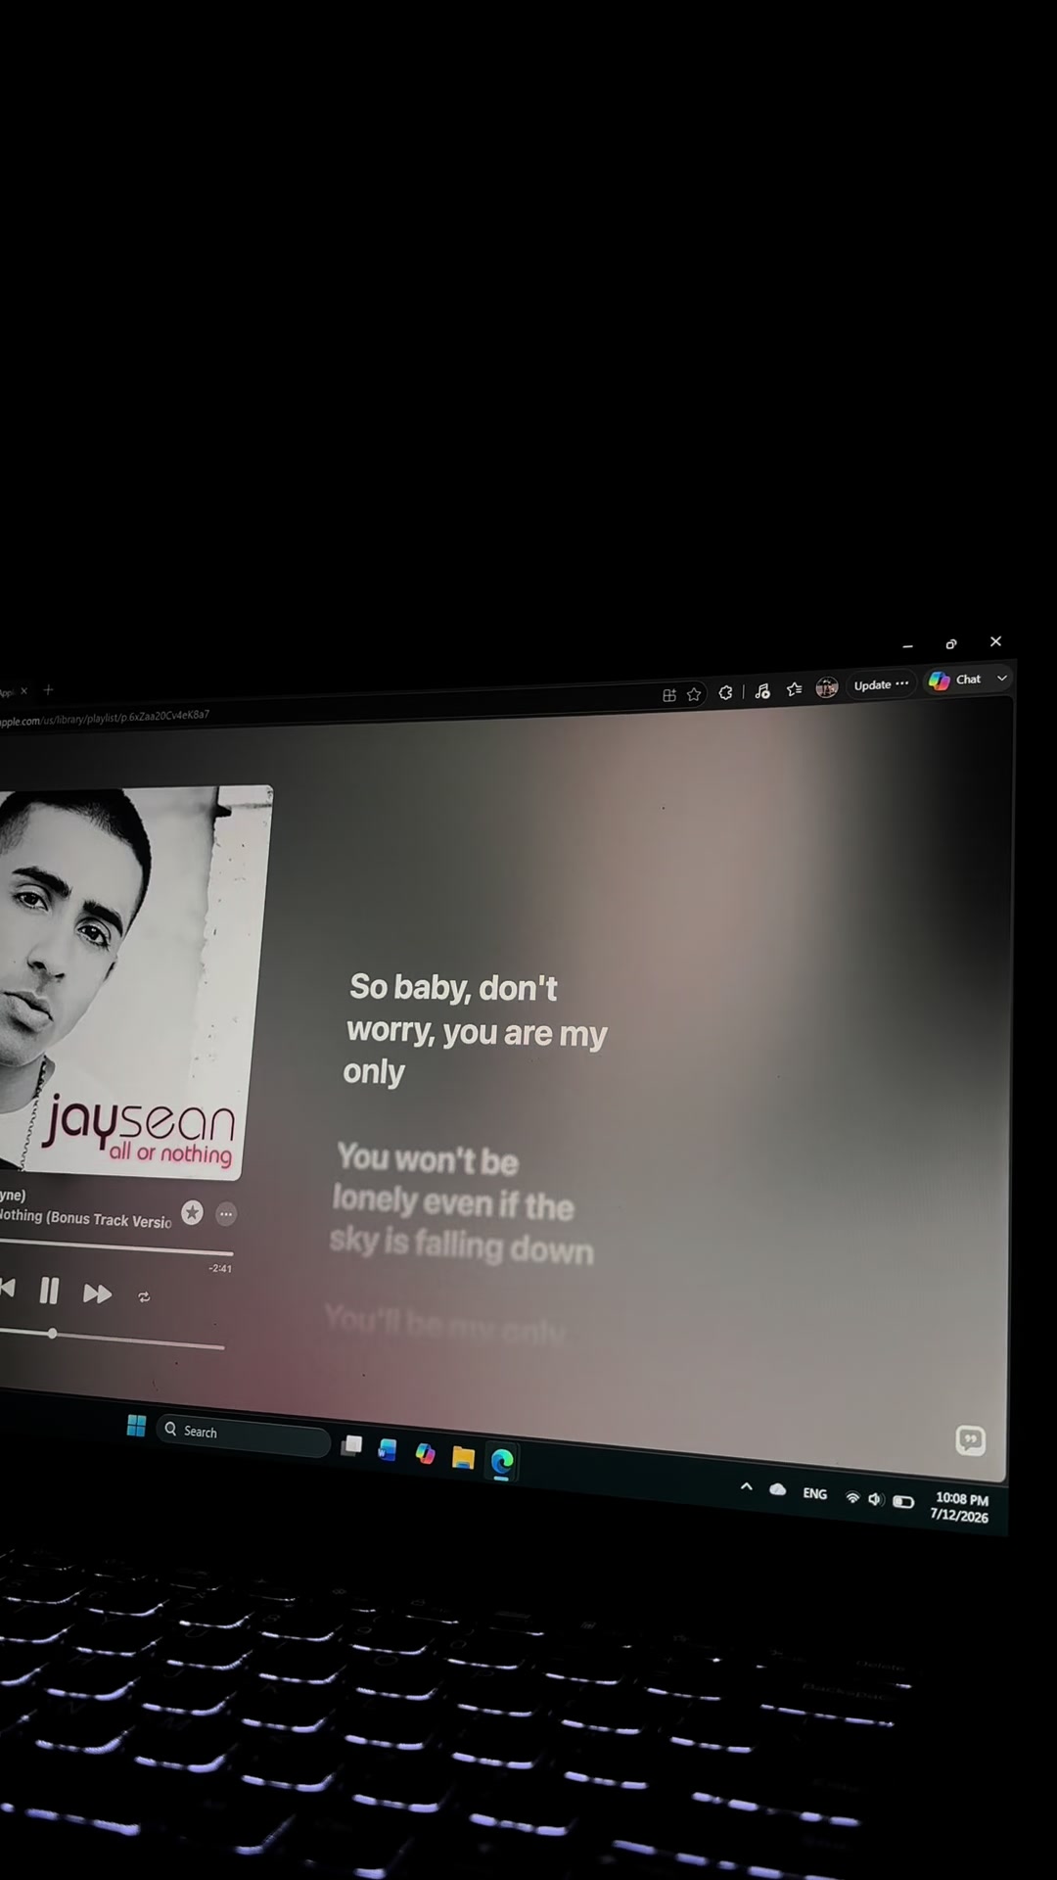Jump to lyric 'So baby, don't worry'
The image size is (1057, 1880).
[476, 1029]
